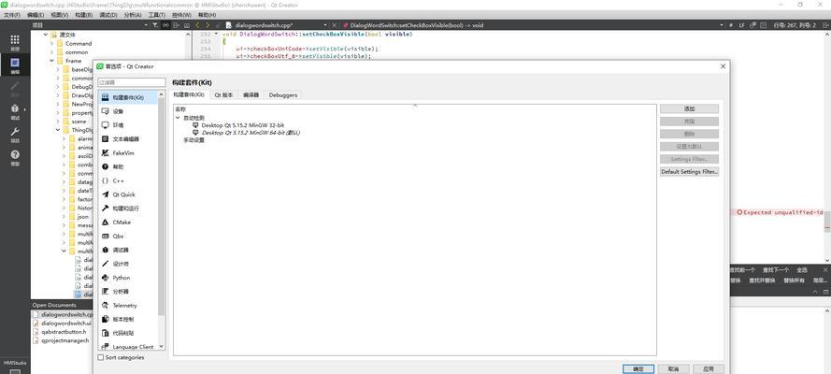This screenshot has width=831, height=374.
Task: Open the Help (帮助) question mark mode
Action: [15, 157]
